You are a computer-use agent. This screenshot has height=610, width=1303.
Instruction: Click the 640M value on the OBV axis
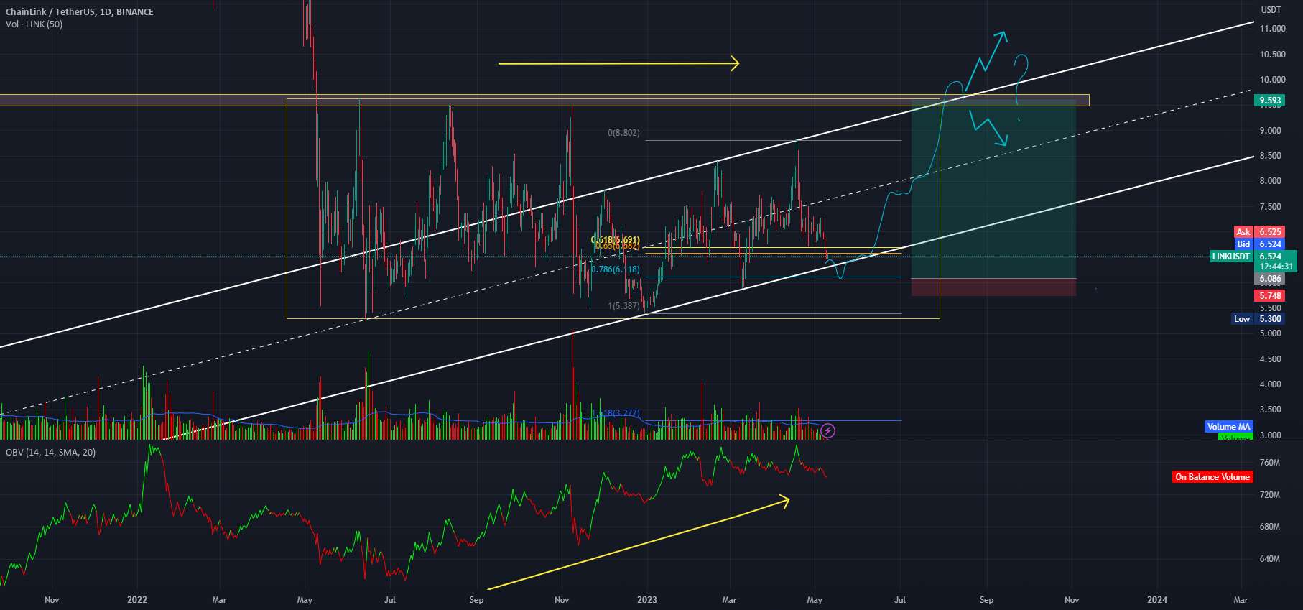coord(1269,559)
